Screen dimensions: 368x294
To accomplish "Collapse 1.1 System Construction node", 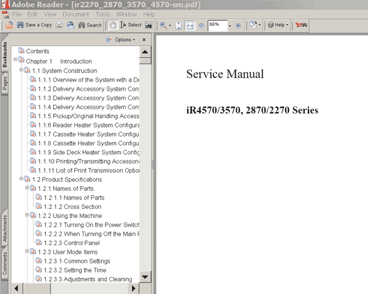I will click(x=21, y=70).
